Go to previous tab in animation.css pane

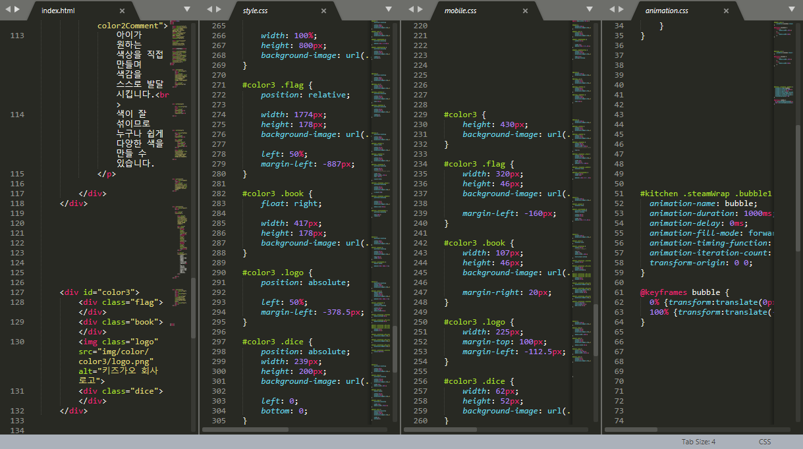611,9
